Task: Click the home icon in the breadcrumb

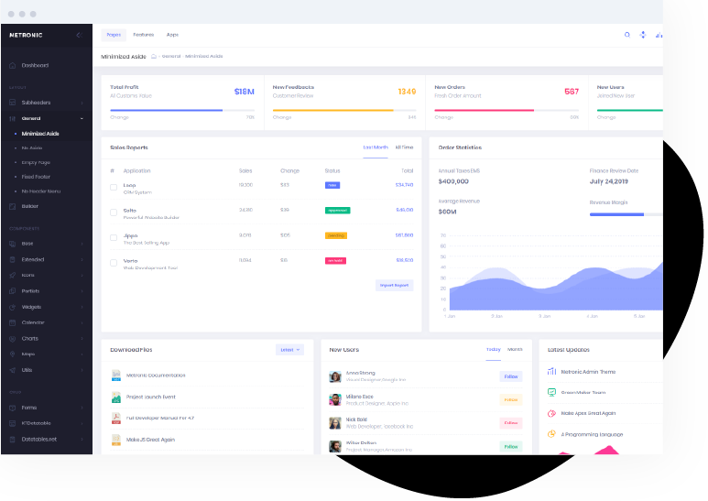Action: [x=154, y=57]
